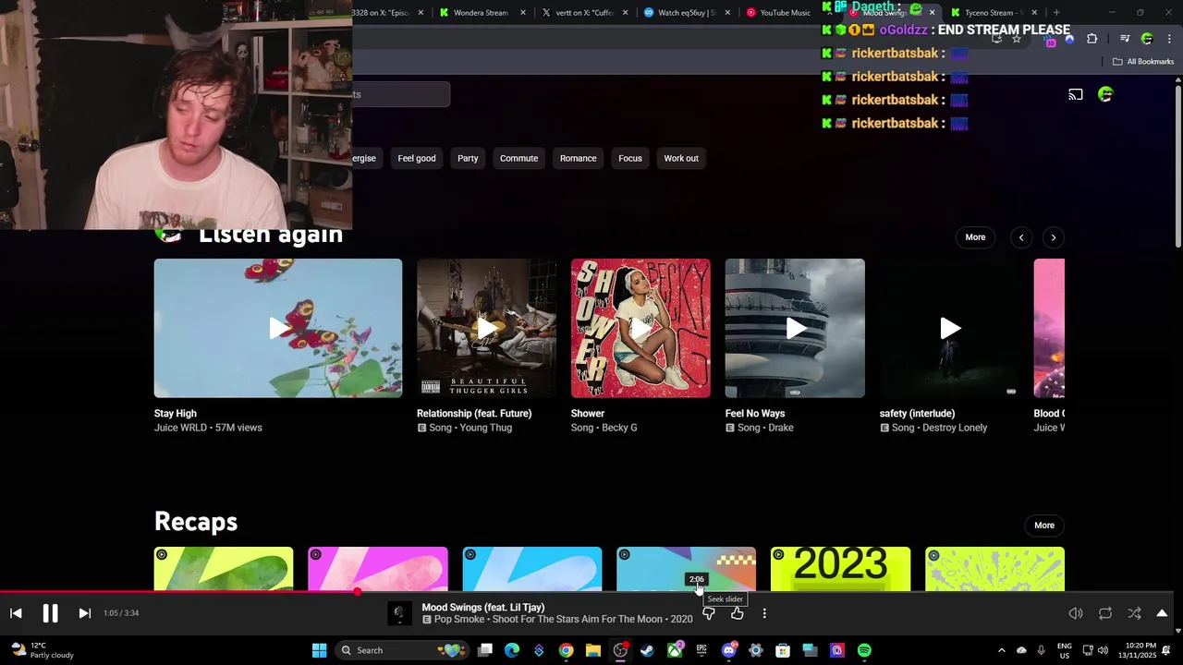Switch to Tyceno Stream browser tab
Image resolution: width=1183 pixels, height=665 pixels.
click(x=994, y=13)
